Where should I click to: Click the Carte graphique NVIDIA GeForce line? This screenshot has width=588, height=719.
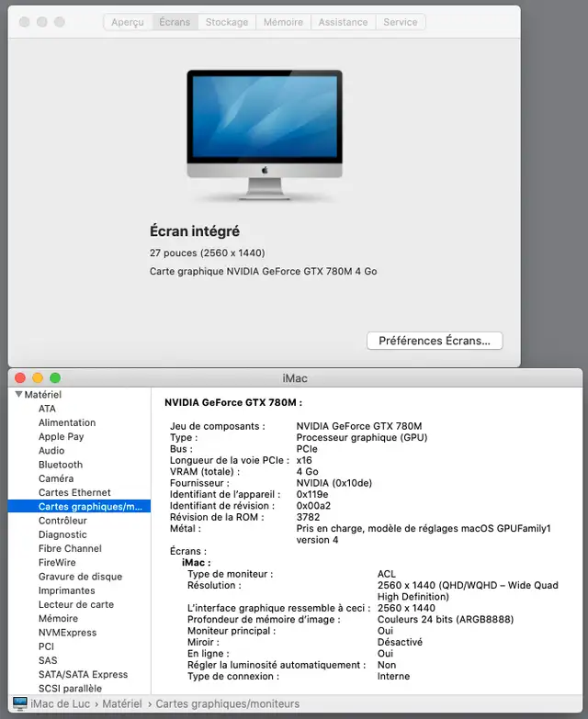264,272
